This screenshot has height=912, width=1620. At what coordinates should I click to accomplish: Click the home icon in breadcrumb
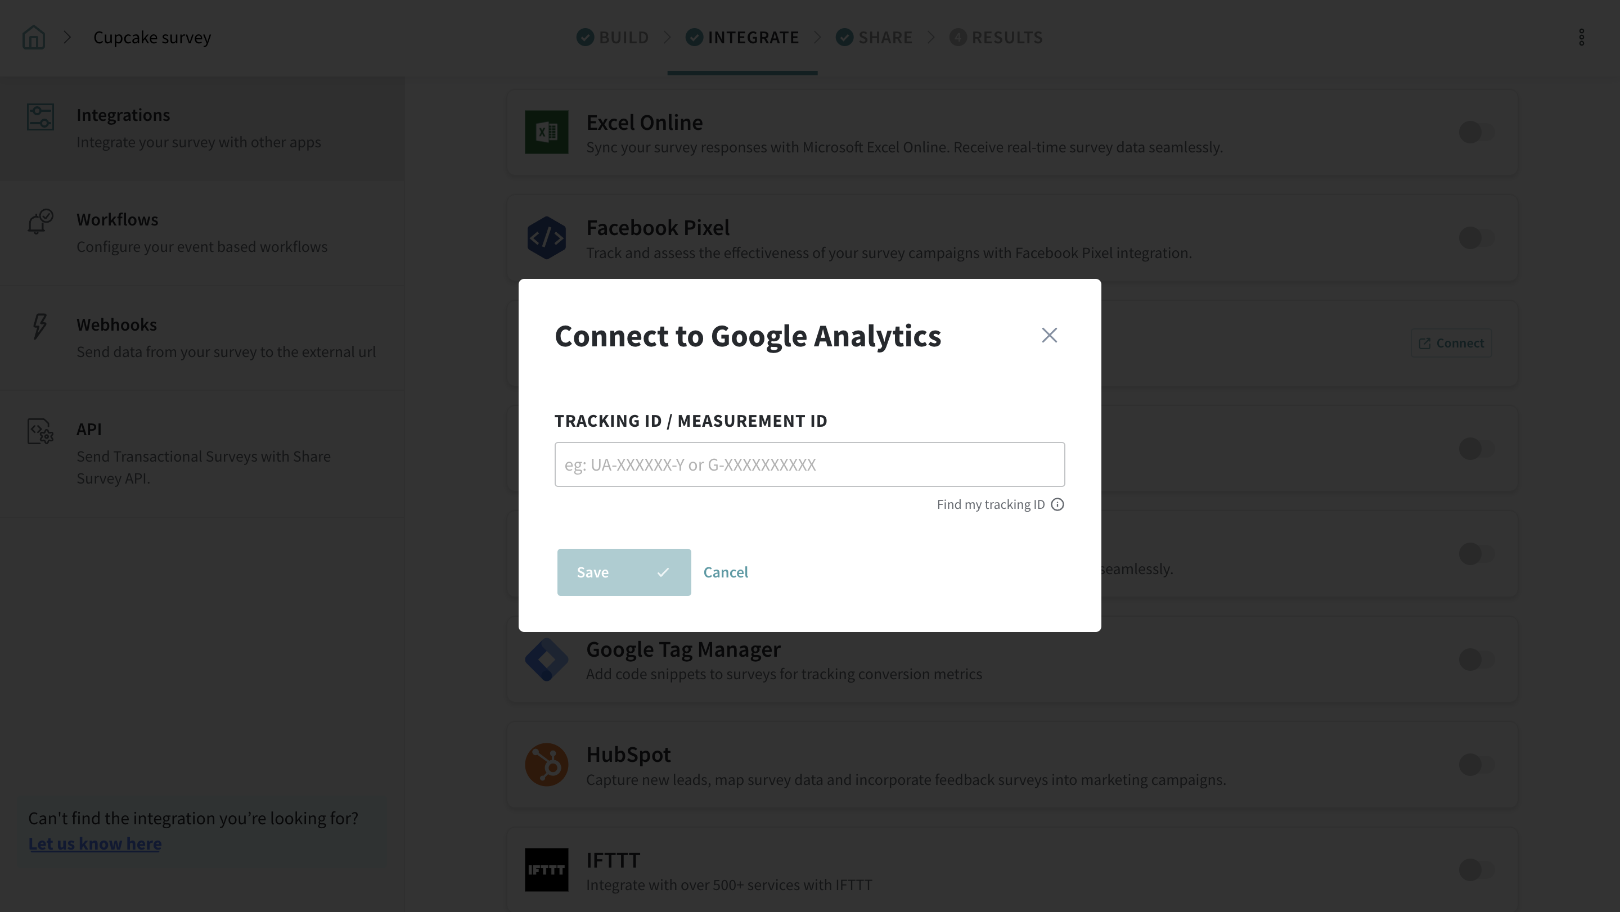(x=33, y=37)
